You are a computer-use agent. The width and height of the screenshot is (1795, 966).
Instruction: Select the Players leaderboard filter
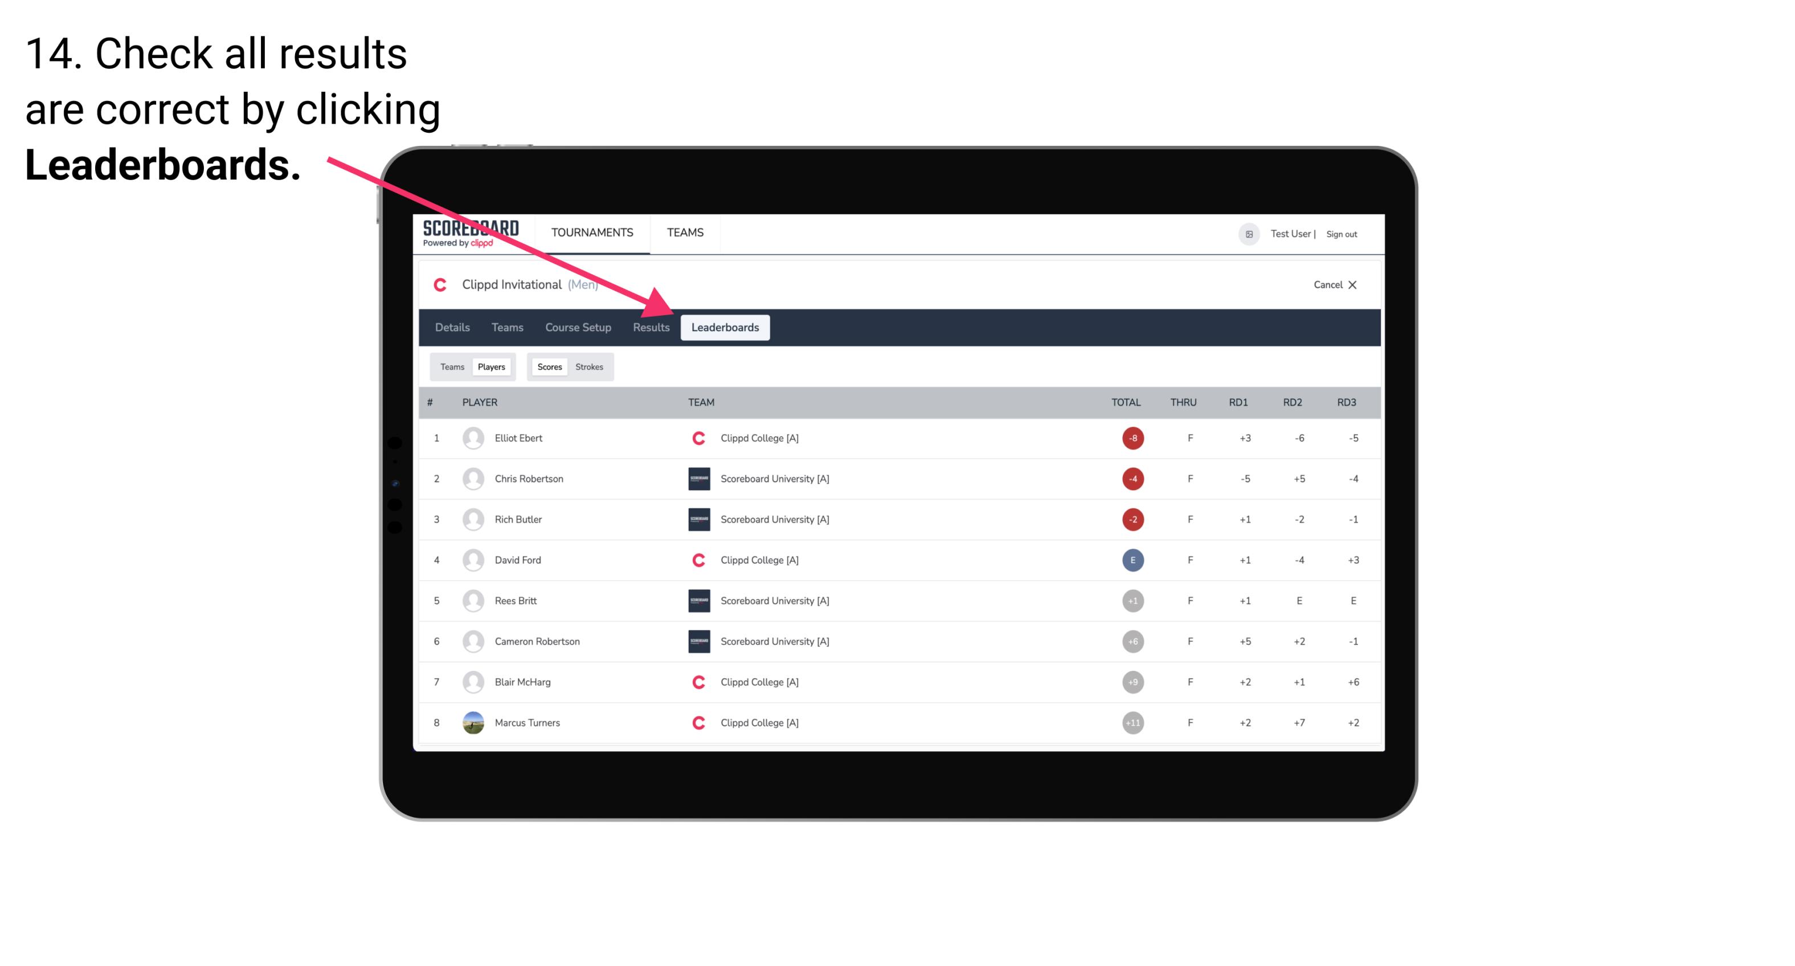[x=491, y=366]
